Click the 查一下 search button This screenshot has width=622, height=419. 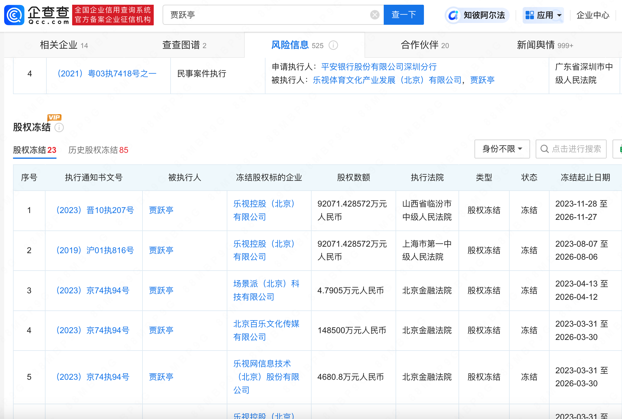tap(404, 15)
